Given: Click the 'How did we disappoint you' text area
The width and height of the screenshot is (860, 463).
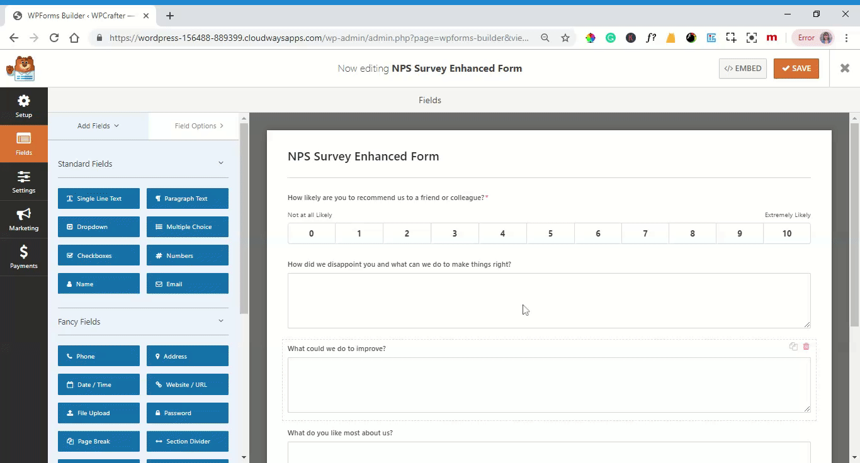Looking at the screenshot, I should 549,301.
